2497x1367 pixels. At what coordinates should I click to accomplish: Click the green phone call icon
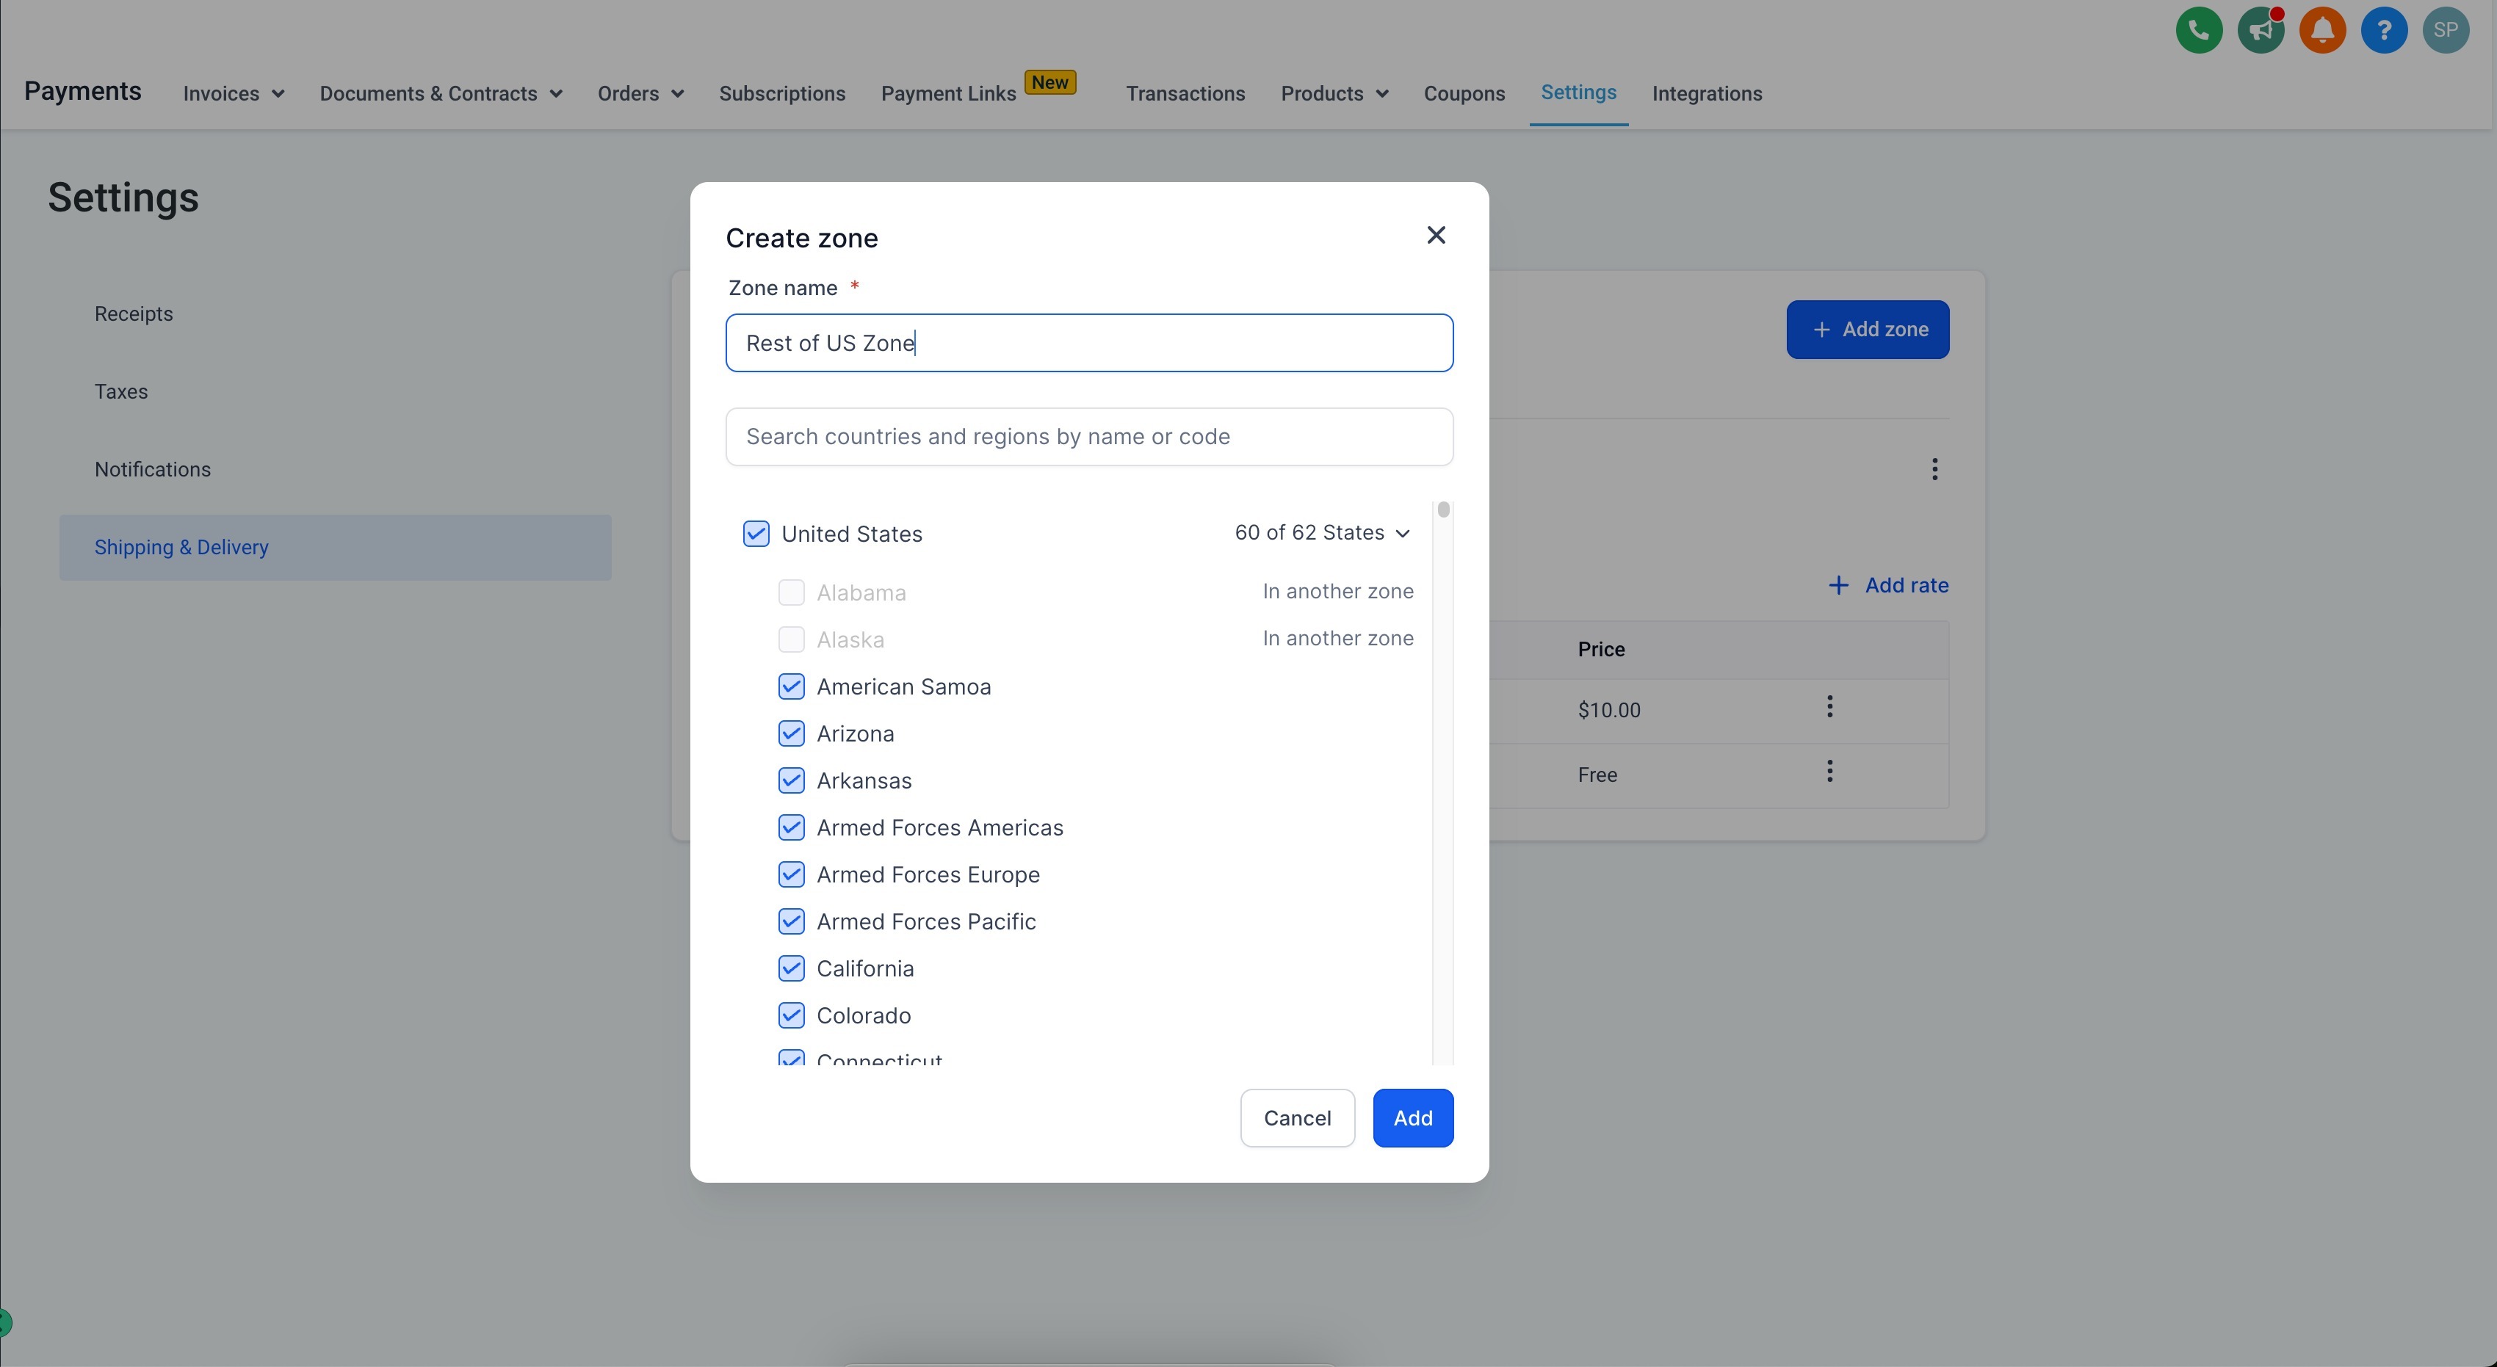[2198, 31]
